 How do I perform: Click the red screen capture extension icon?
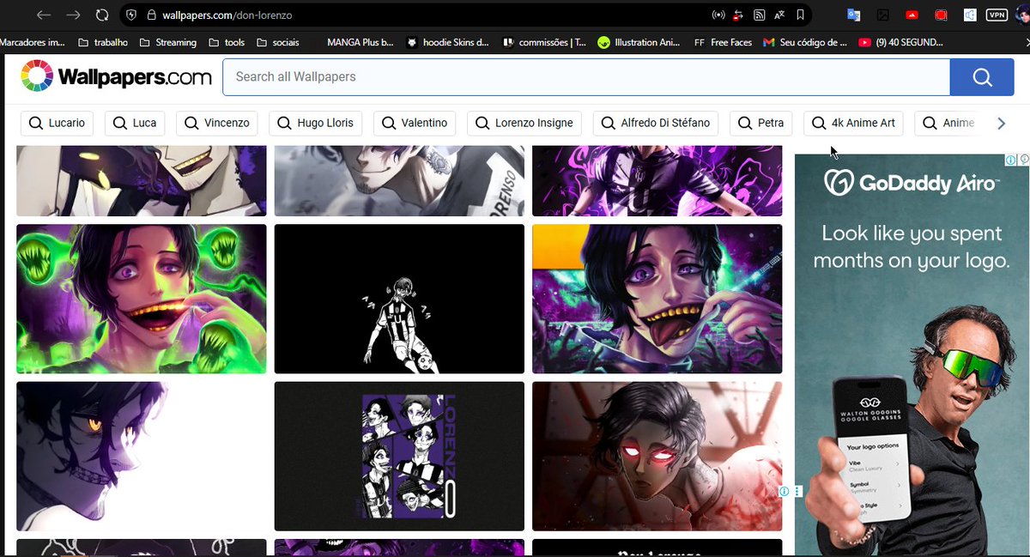[x=941, y=15]
